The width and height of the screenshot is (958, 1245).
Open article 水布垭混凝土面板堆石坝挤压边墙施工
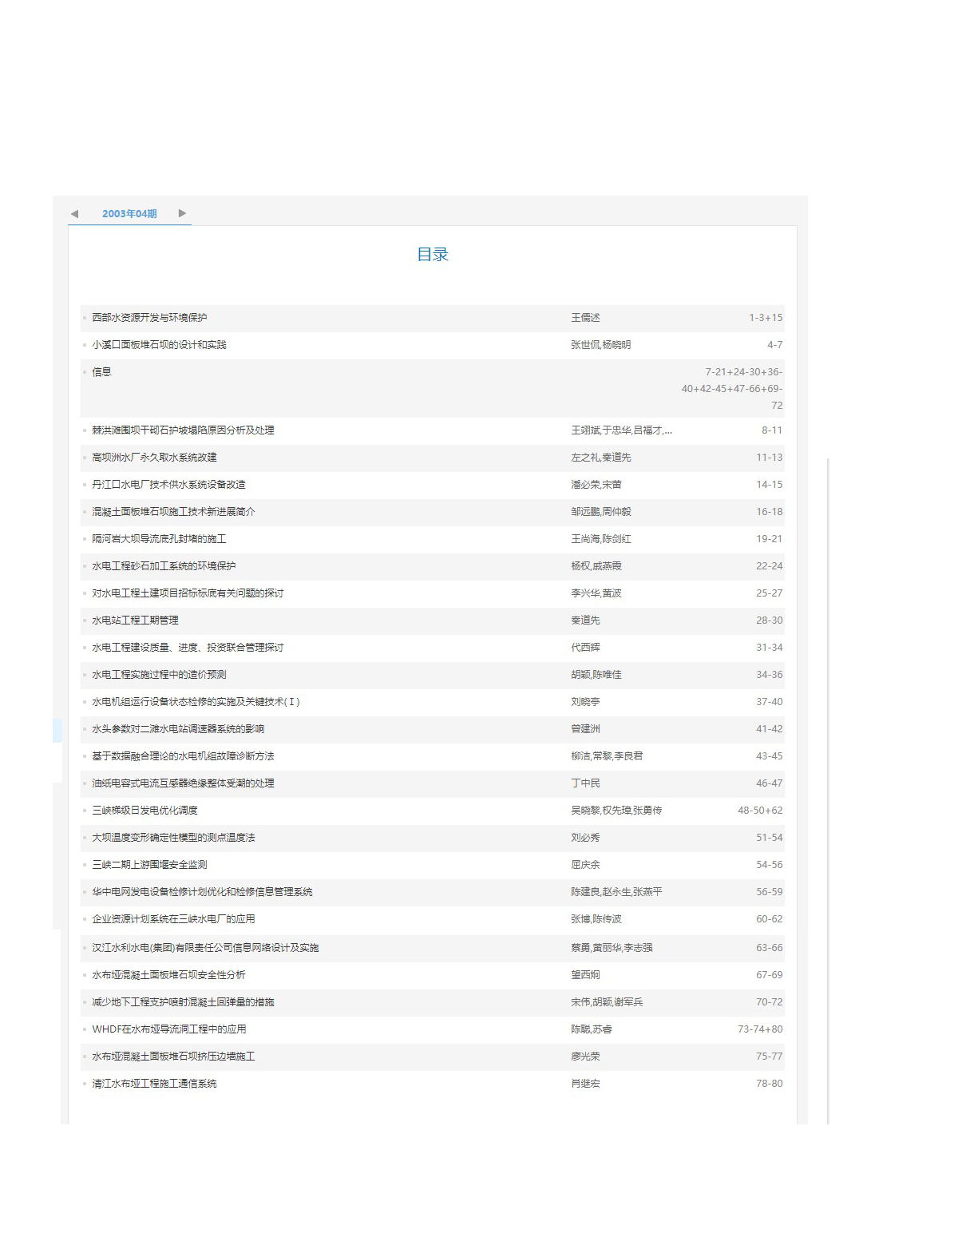click(173, 1057)
